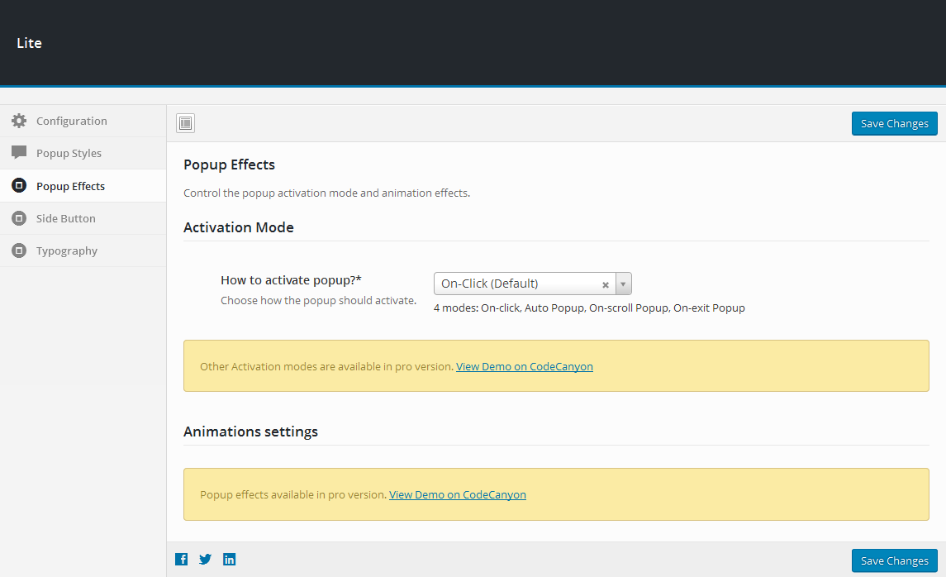This screenshot has width=946, height=577.
Task: Open the LinkedIn icon in footer
Action: [229, 559]
